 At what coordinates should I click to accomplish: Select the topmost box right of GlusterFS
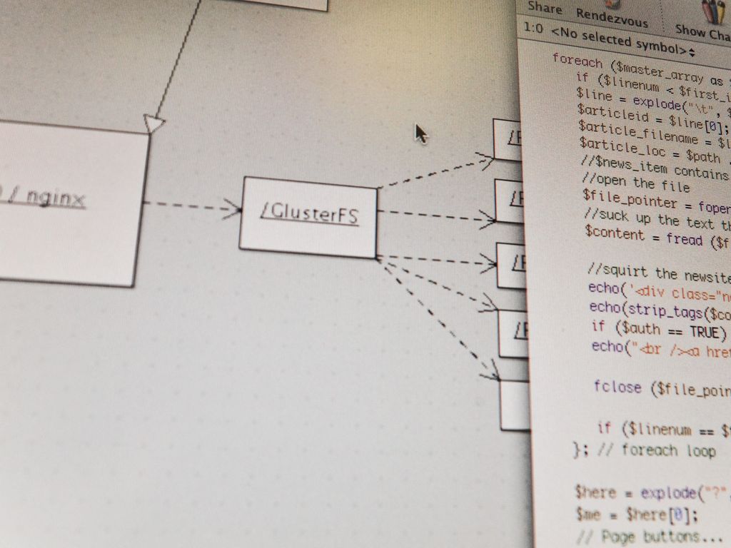(x=508, y=139)
